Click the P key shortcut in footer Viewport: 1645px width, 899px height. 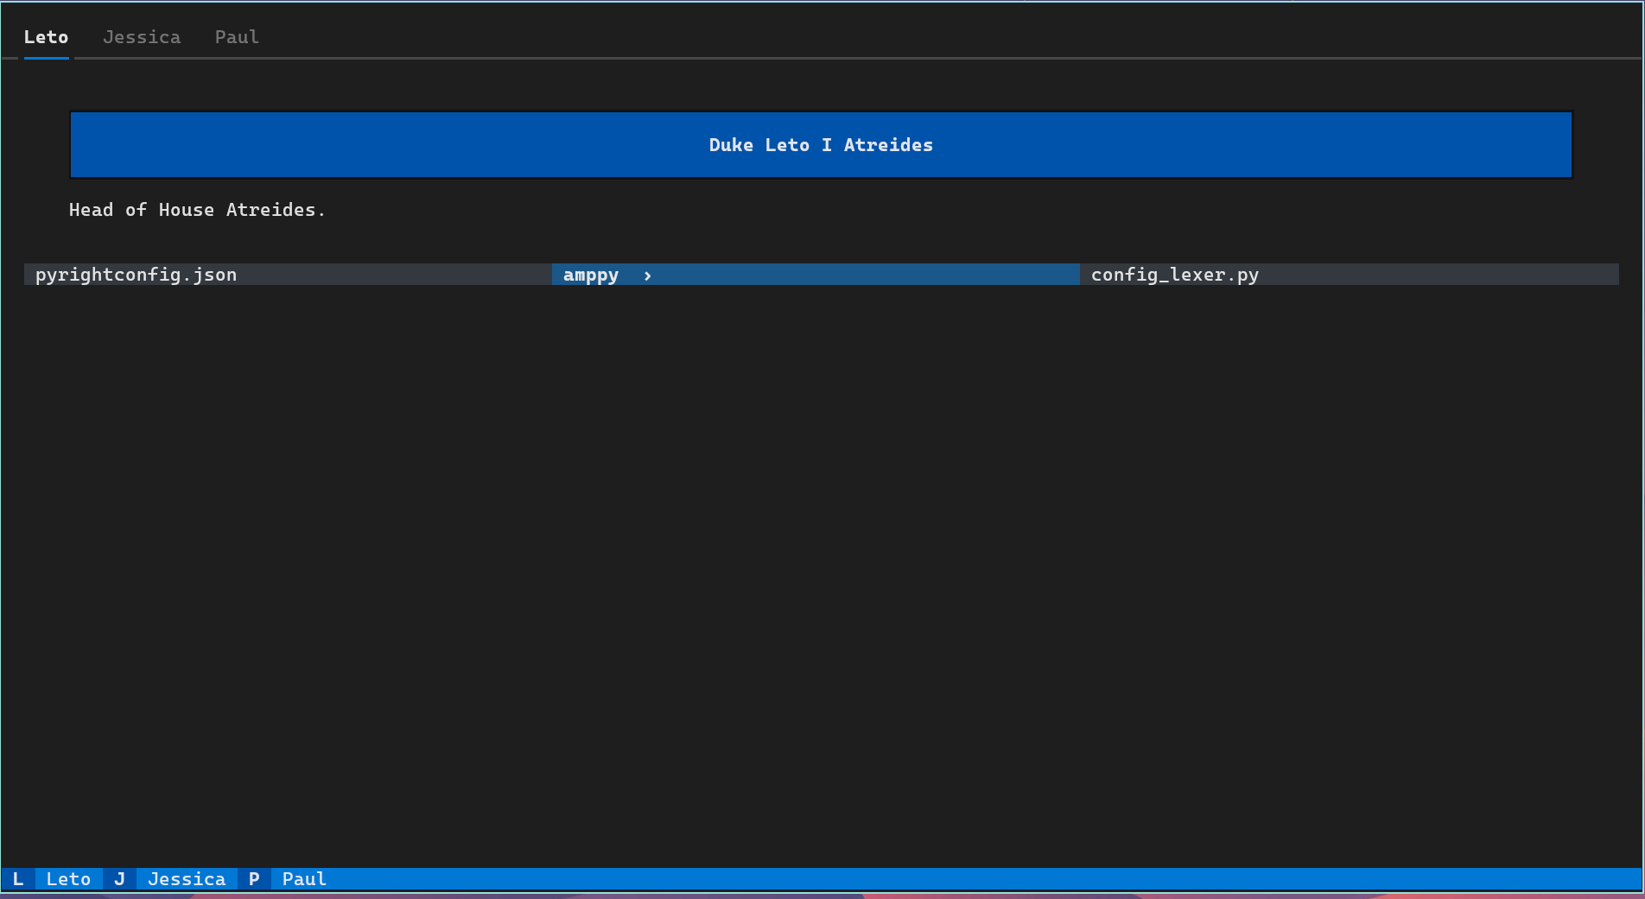(254, 879)
